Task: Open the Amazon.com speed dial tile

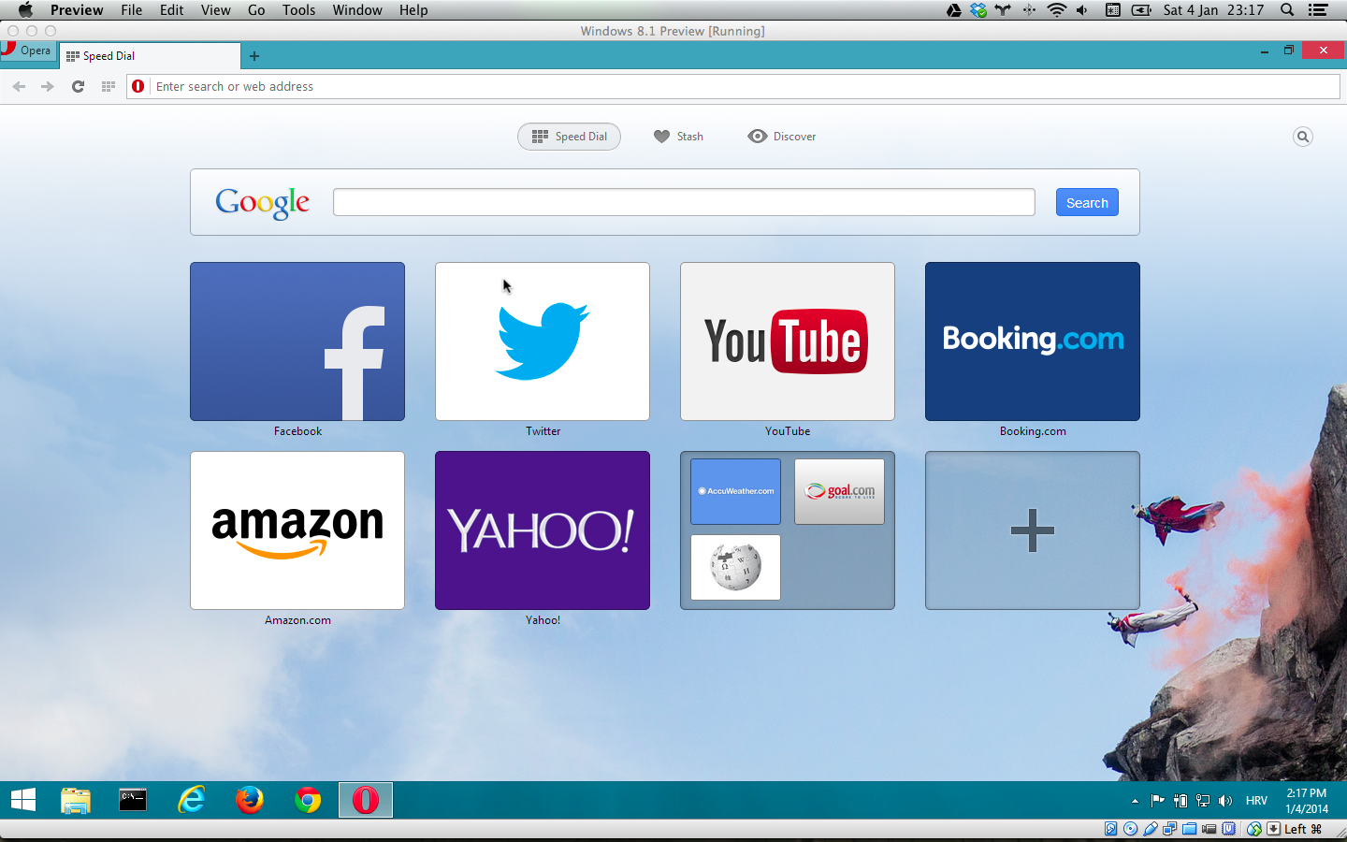Action: pos(297,530)
